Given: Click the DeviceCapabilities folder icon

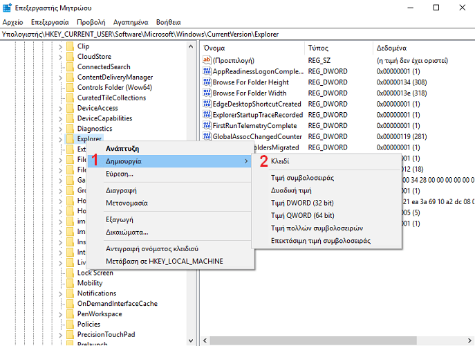Looking at the screenshot, I should point(70,118).
